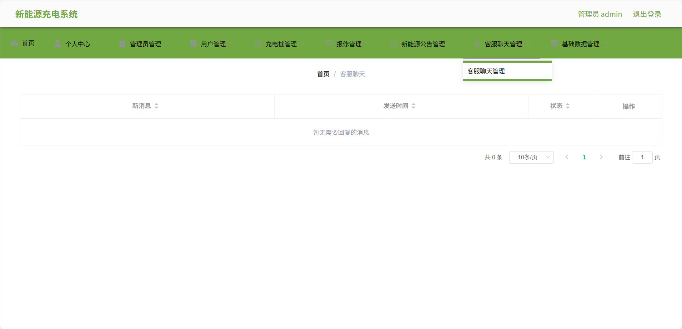Click the power icon for 新能源公告管理
Screen dimensions: 682x329
(393, 43)
